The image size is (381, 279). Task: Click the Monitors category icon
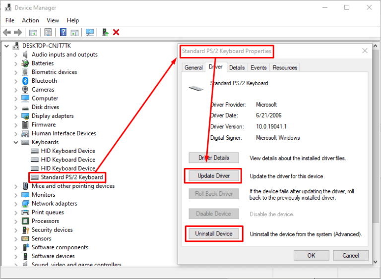(x=25, y=195)
